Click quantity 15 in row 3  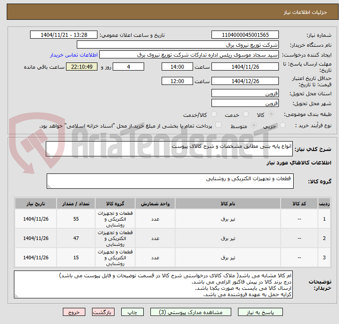click(x=76, y=257)
